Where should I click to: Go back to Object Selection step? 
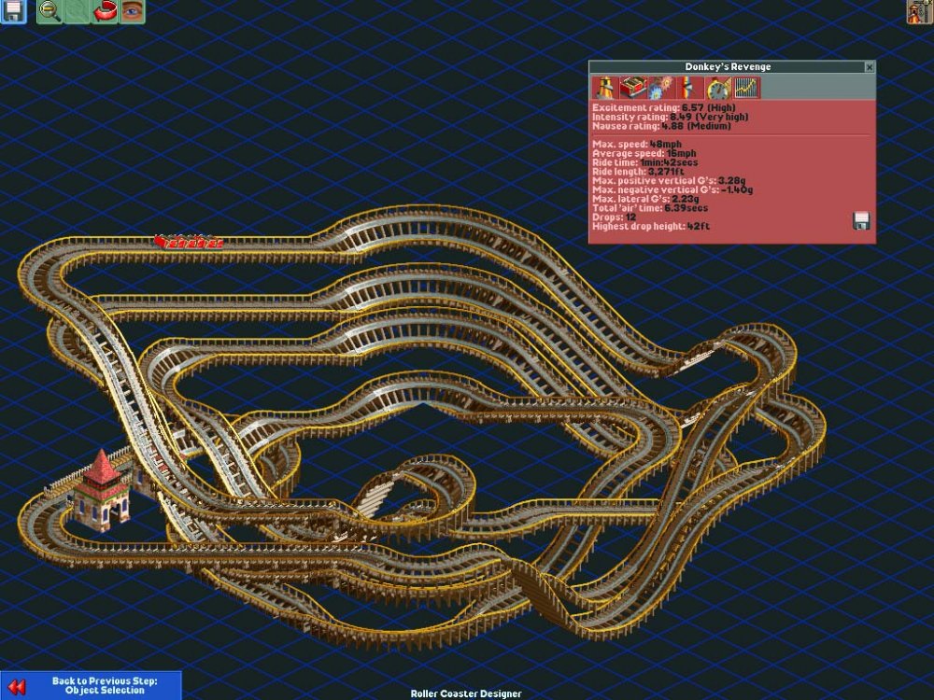tap(104, 686)
